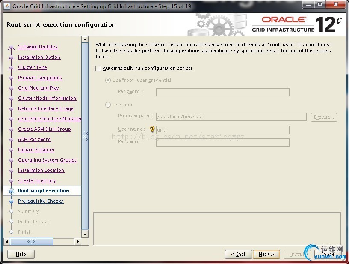The image size is (349, 264).
Task: Select the current Root script execution step
Action: [x=43, y=191]
